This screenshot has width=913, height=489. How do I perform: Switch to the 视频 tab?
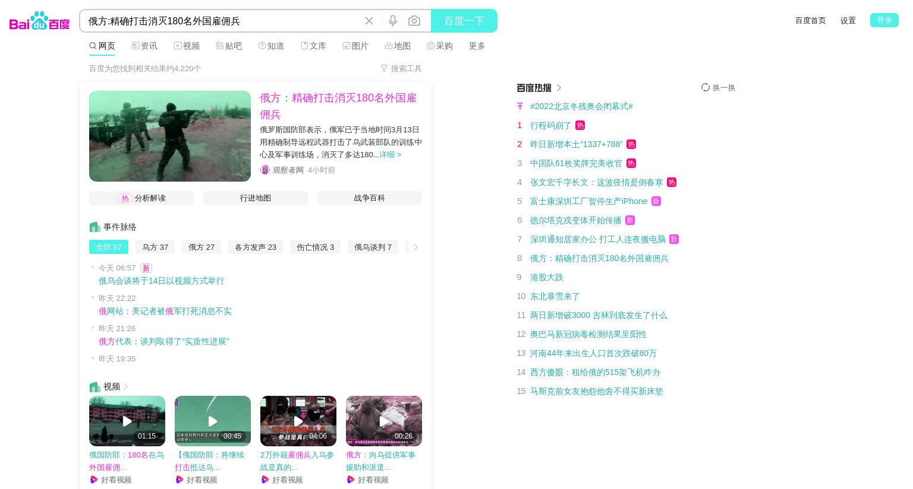[x=187, y=46]
